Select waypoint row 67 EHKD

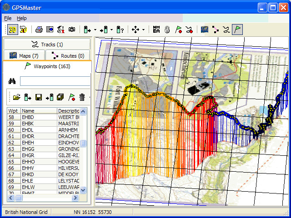(44, 174)
